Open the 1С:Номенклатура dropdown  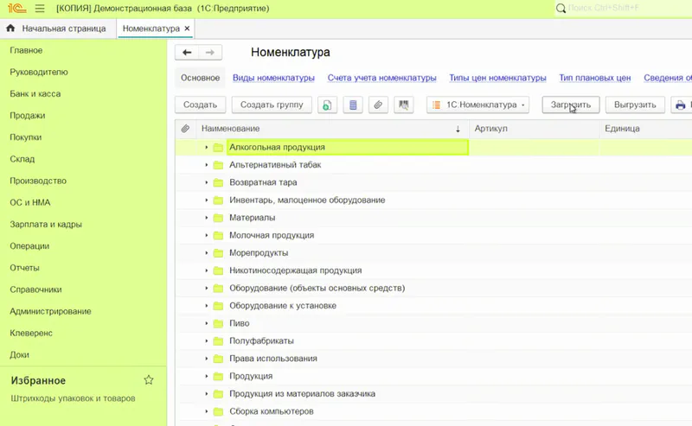478,105
